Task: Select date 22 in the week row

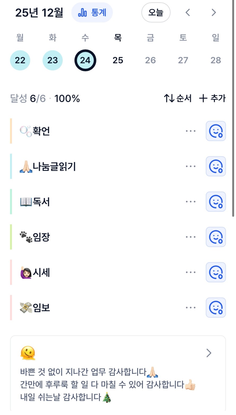Action: [20, 60]
